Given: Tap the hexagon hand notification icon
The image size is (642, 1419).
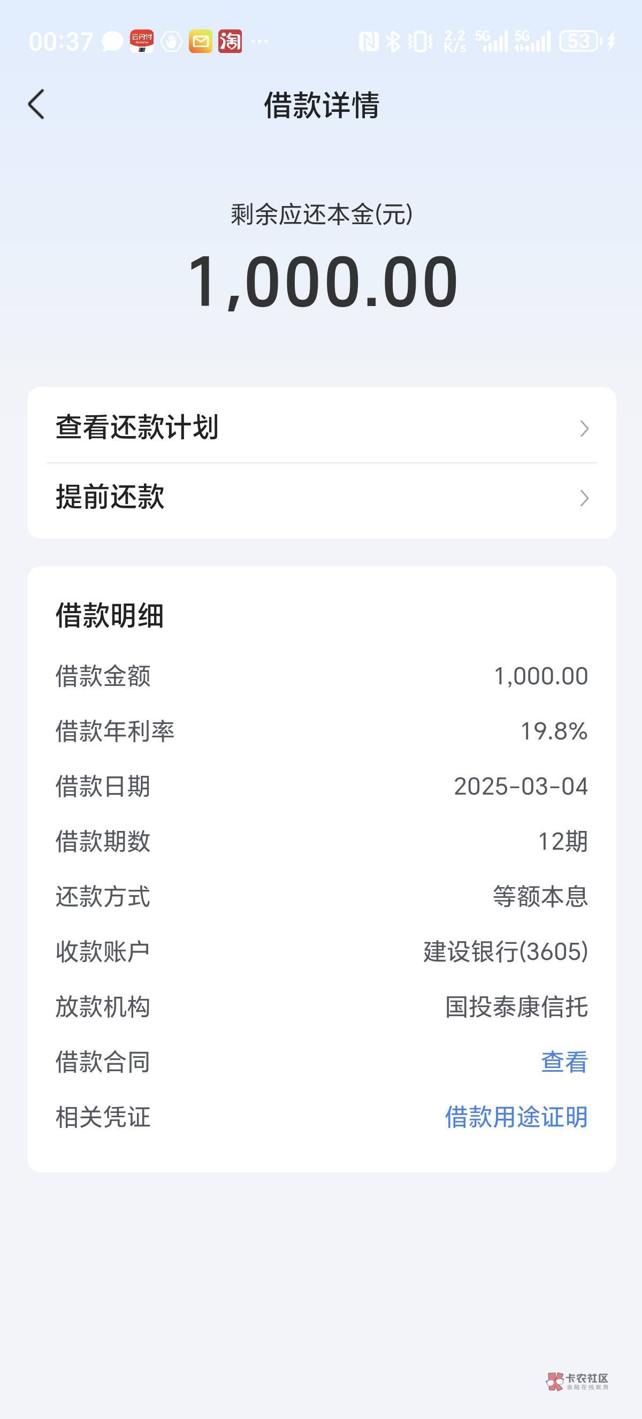Looking at the screenshot, I should pos(171,41).
